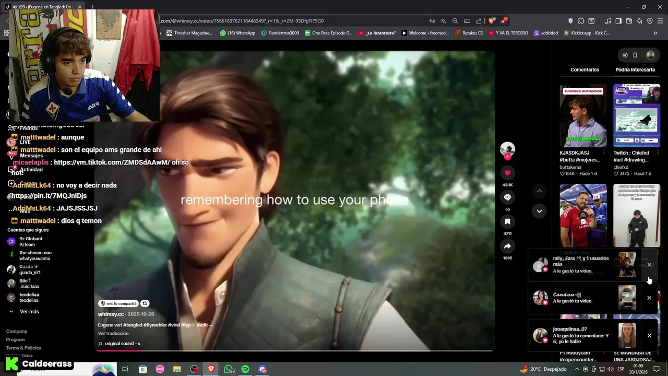Dismiss the Canduu like notification
This screenshot has width=668, height=376.
pos(649,298)
